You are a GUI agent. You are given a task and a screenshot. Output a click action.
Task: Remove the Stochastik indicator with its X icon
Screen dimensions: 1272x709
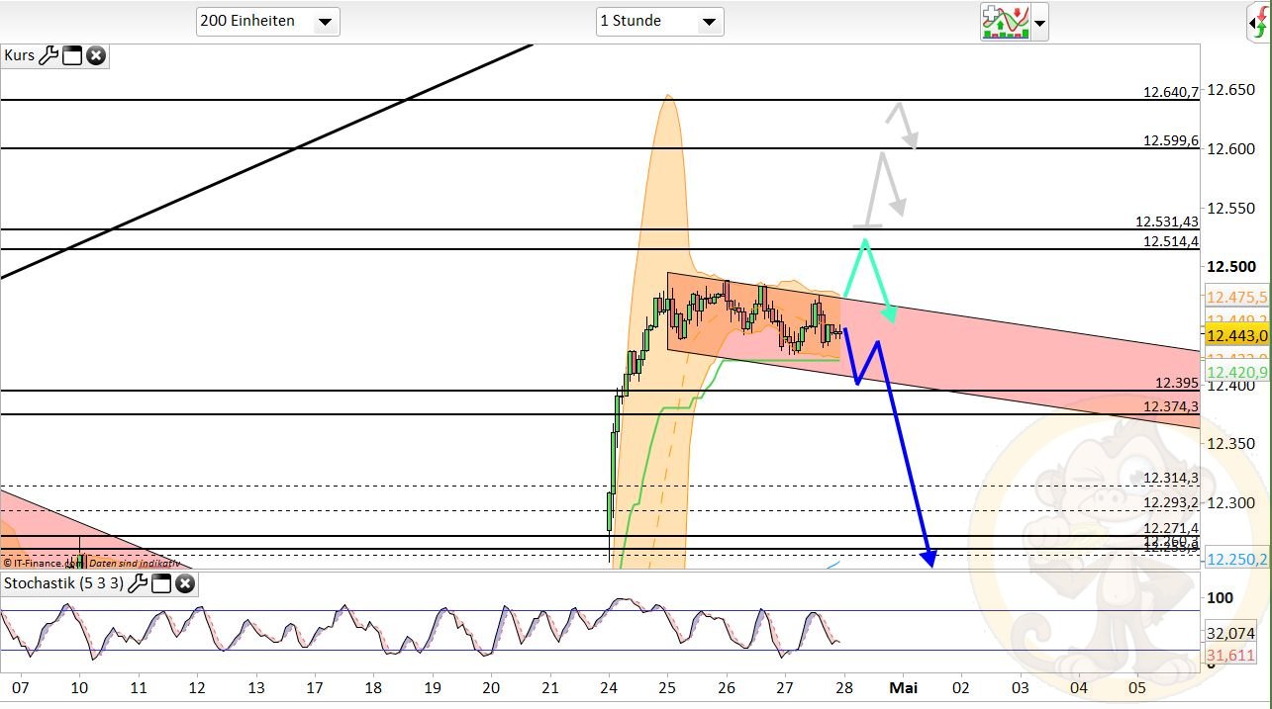coord(184,584)
